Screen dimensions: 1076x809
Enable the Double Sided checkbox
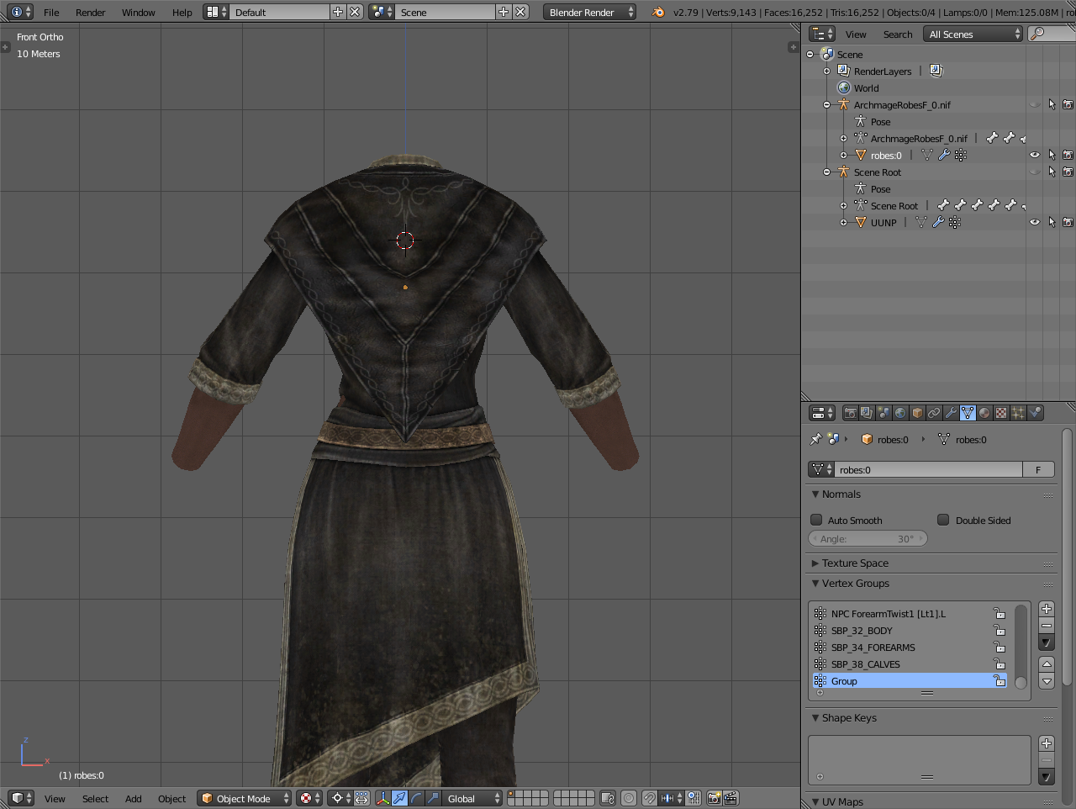[x=943, y=520]
